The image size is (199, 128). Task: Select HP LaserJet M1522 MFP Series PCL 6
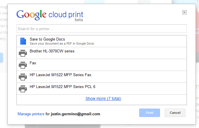102,89
